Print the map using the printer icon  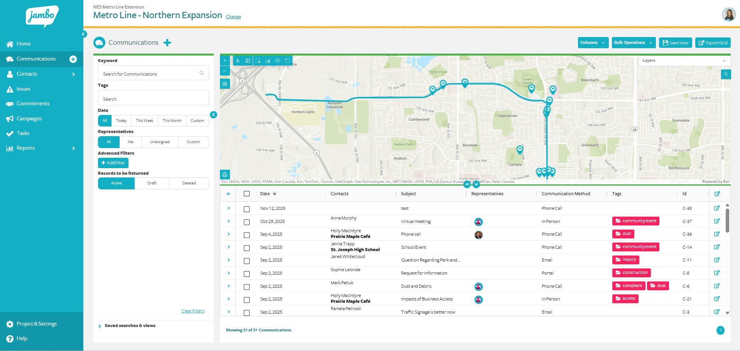pos(225,174)
